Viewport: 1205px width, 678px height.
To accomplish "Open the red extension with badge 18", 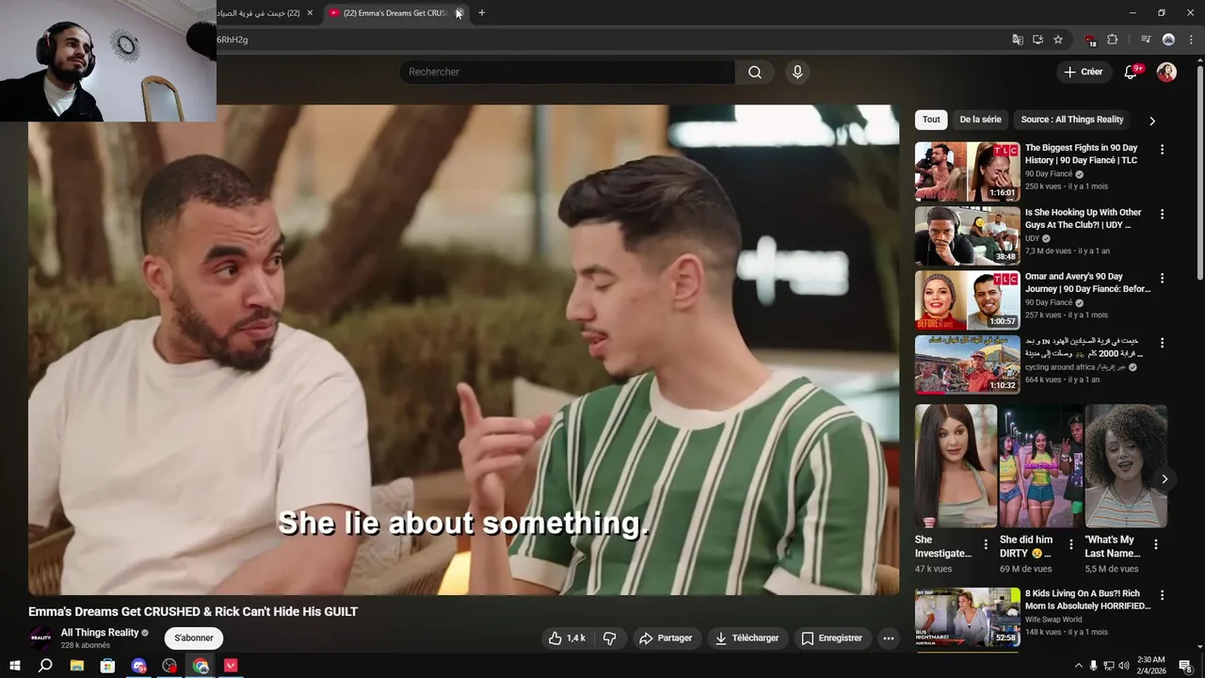I will point(1090,40).
